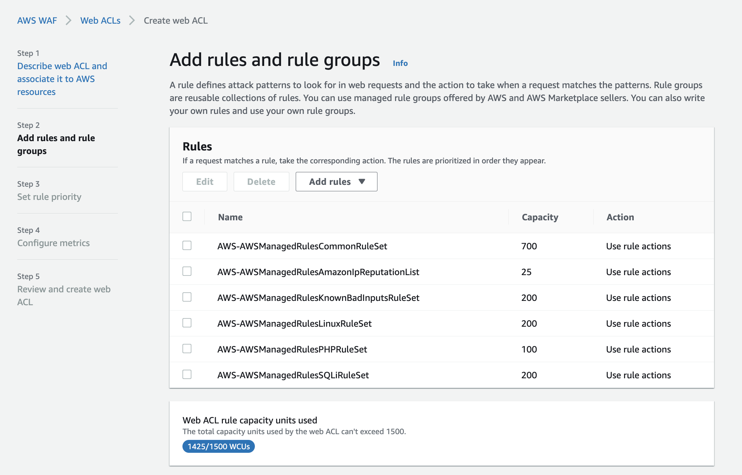Click the Step 4 Configure metrics item
The height and width of the screenshot is (475, 742).
[x=53, y=243]
